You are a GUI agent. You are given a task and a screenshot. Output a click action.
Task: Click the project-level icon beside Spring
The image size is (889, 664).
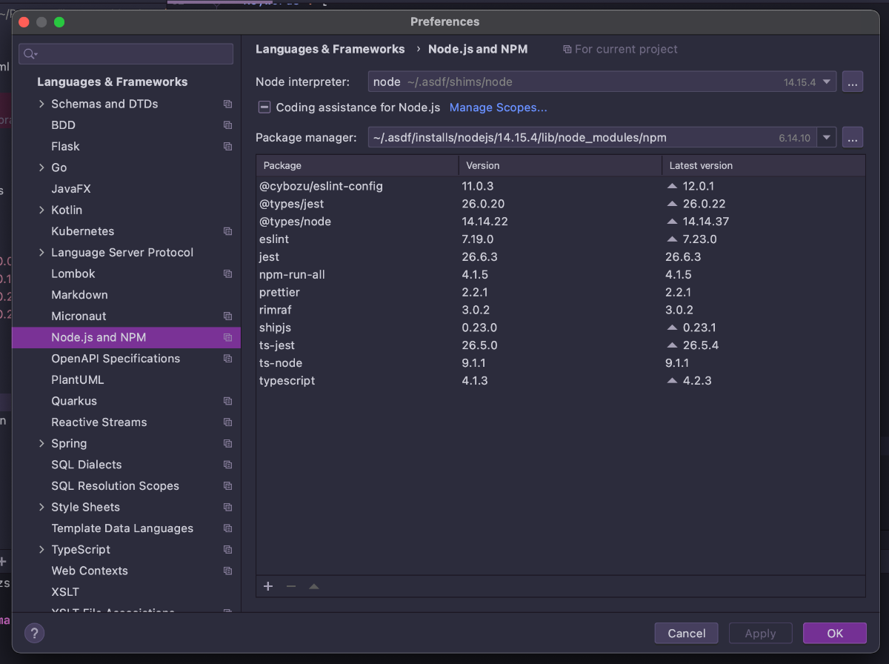tap(227, 444)
